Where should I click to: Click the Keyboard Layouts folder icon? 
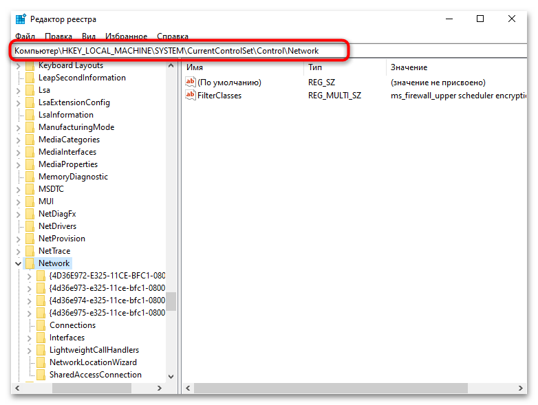point(30,65)
